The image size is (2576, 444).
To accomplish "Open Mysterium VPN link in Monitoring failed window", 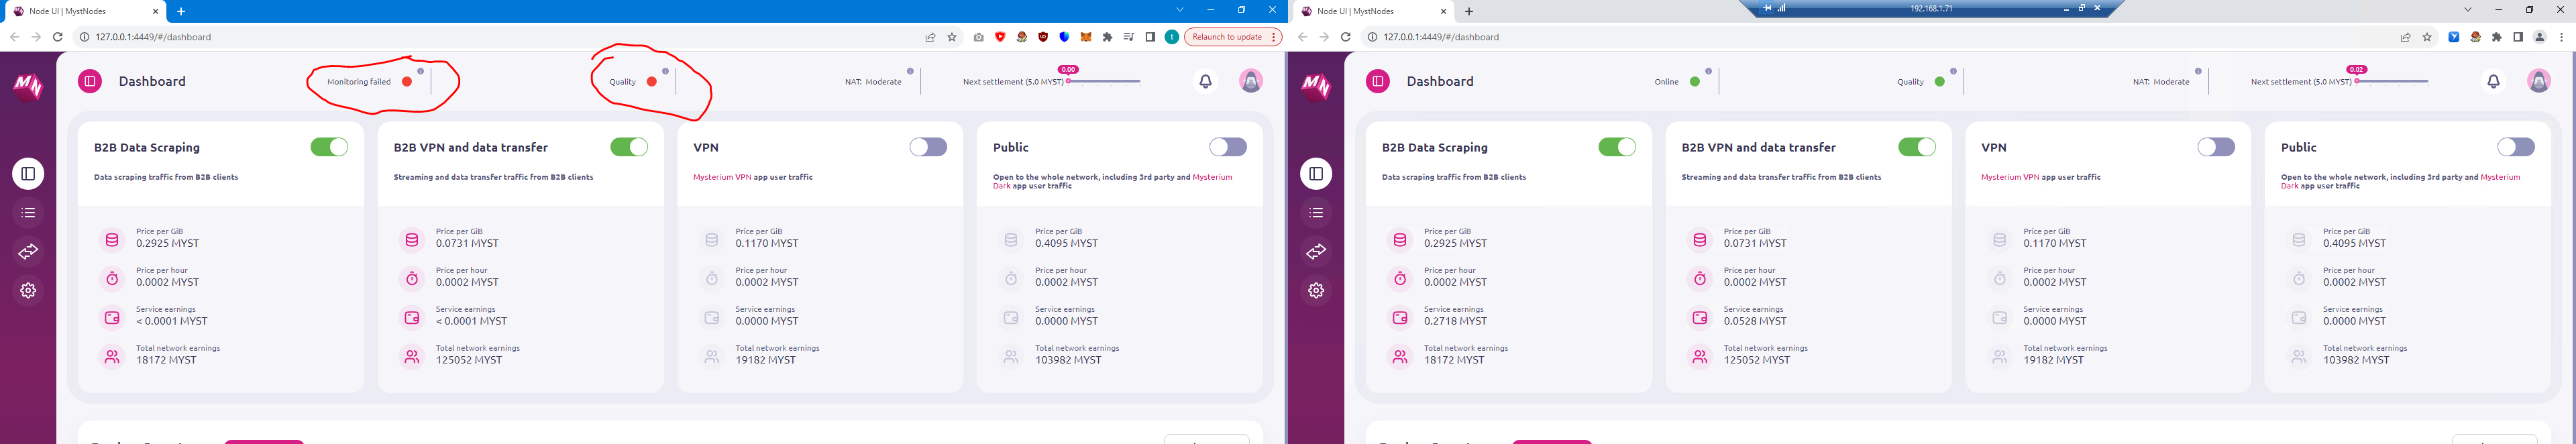I will [722, 177].
